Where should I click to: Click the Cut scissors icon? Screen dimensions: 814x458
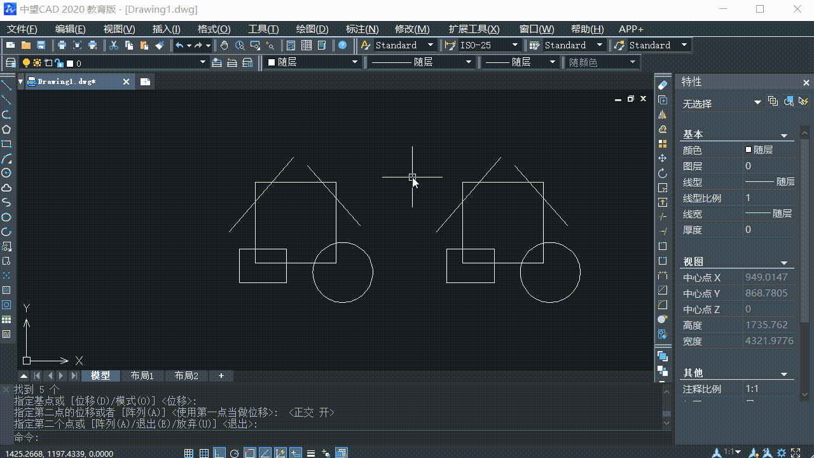click(x=114, y=45)
